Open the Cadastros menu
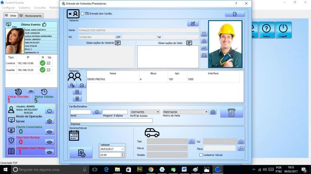Viewport: 311px width, 174px height. [x=24, y=8]
